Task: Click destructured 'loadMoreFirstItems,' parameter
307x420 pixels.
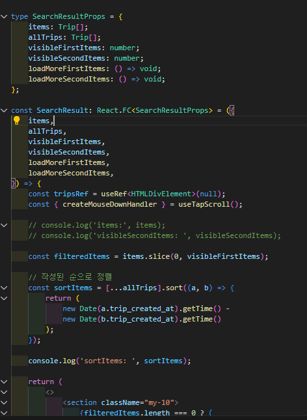Action: click(69, 162)
